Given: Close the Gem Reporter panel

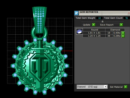Looking at the screenshot, I should [129, 13].
